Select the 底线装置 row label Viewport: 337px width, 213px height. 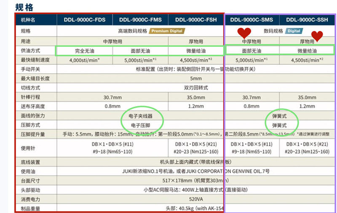tap(30, 162)
